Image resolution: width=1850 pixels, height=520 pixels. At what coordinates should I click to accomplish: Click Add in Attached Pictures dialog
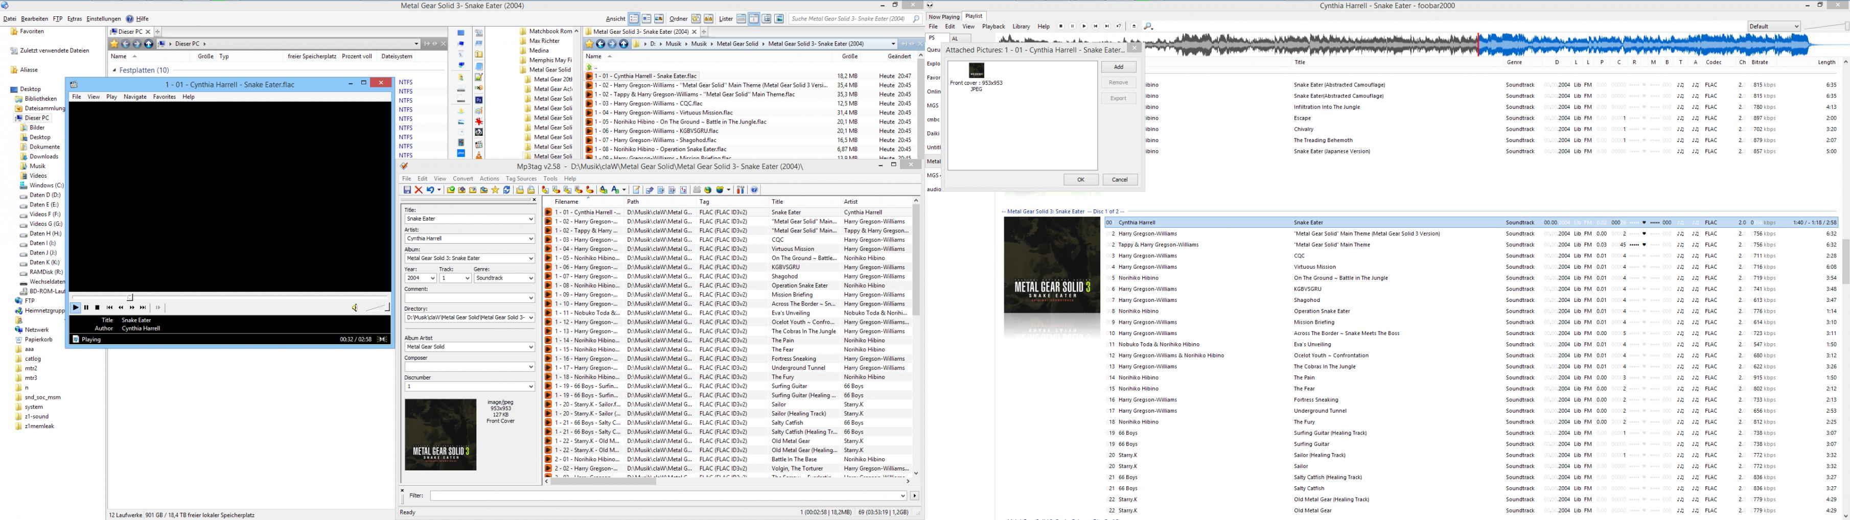coord(1118,67)
